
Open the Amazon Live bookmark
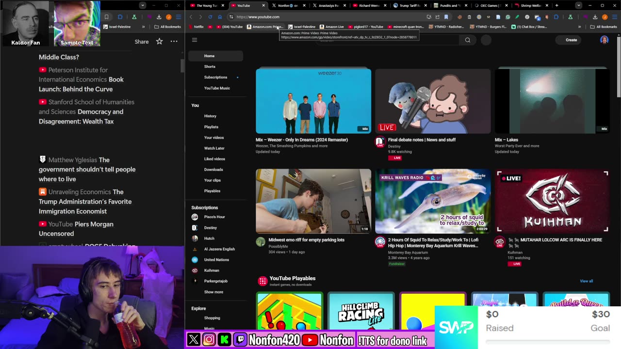(x=331, y=27)
